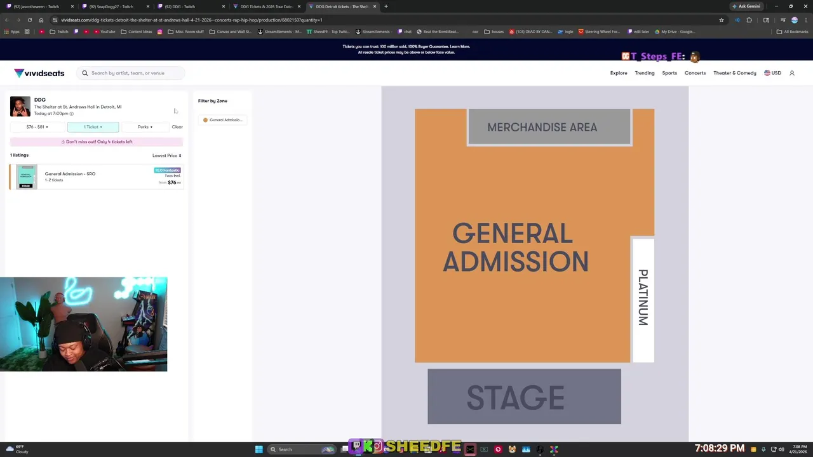813x457 pixels.
Task: Open the user account profile icon
Action: coord(792,73)
